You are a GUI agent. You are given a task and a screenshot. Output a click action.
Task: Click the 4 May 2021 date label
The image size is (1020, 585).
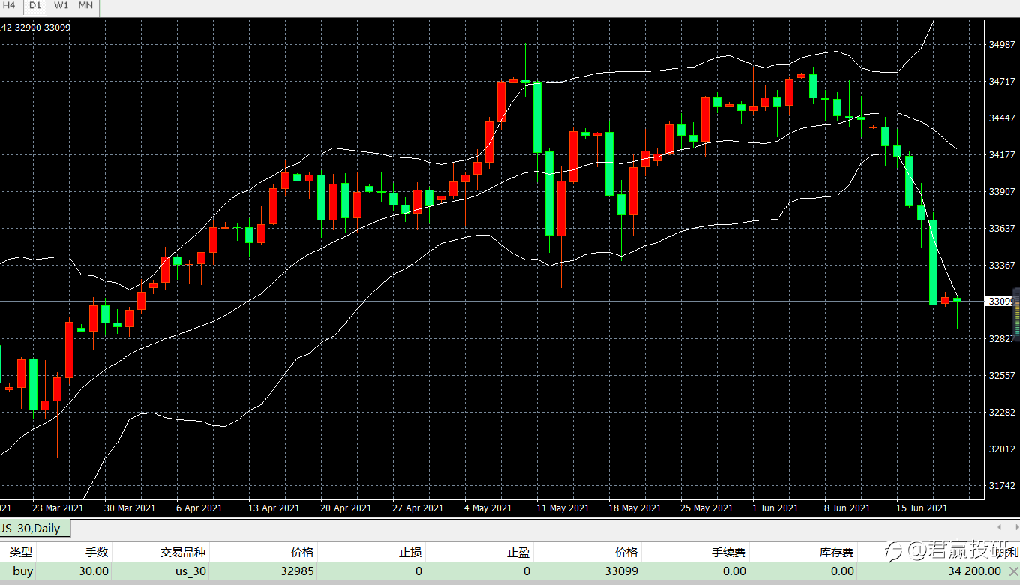coord(487,508)
